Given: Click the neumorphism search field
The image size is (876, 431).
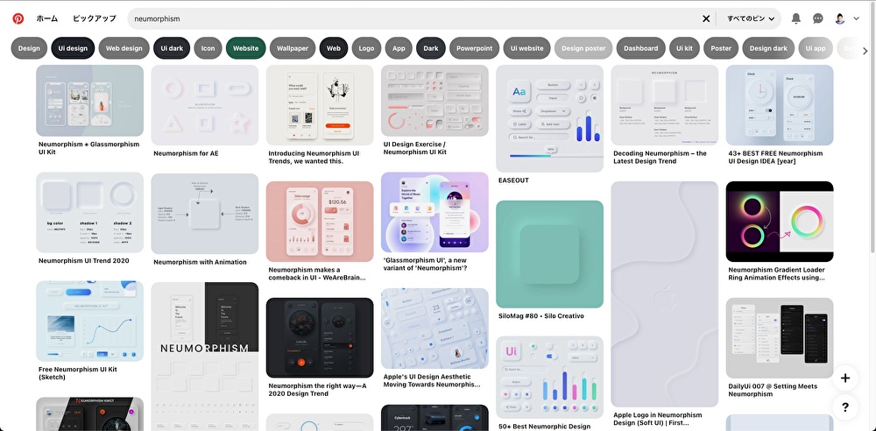Looking at the screenshot, I should pos(413,18).
